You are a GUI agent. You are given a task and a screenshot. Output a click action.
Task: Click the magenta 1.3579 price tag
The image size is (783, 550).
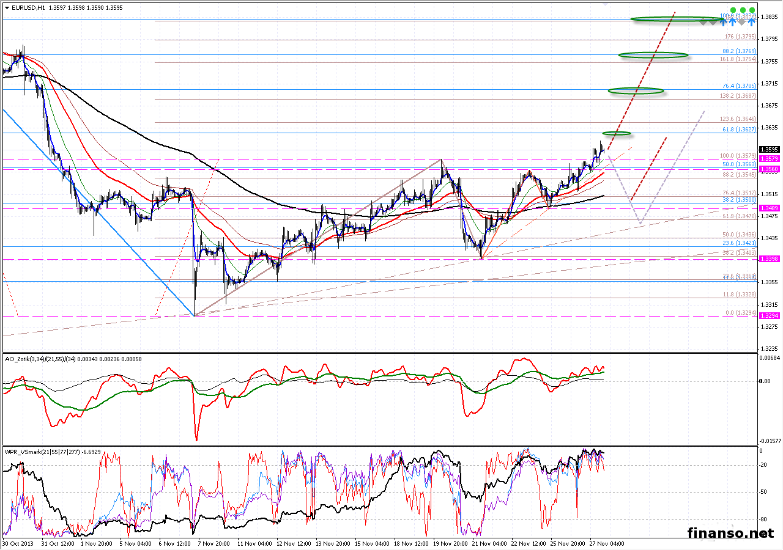click(768, 159)
